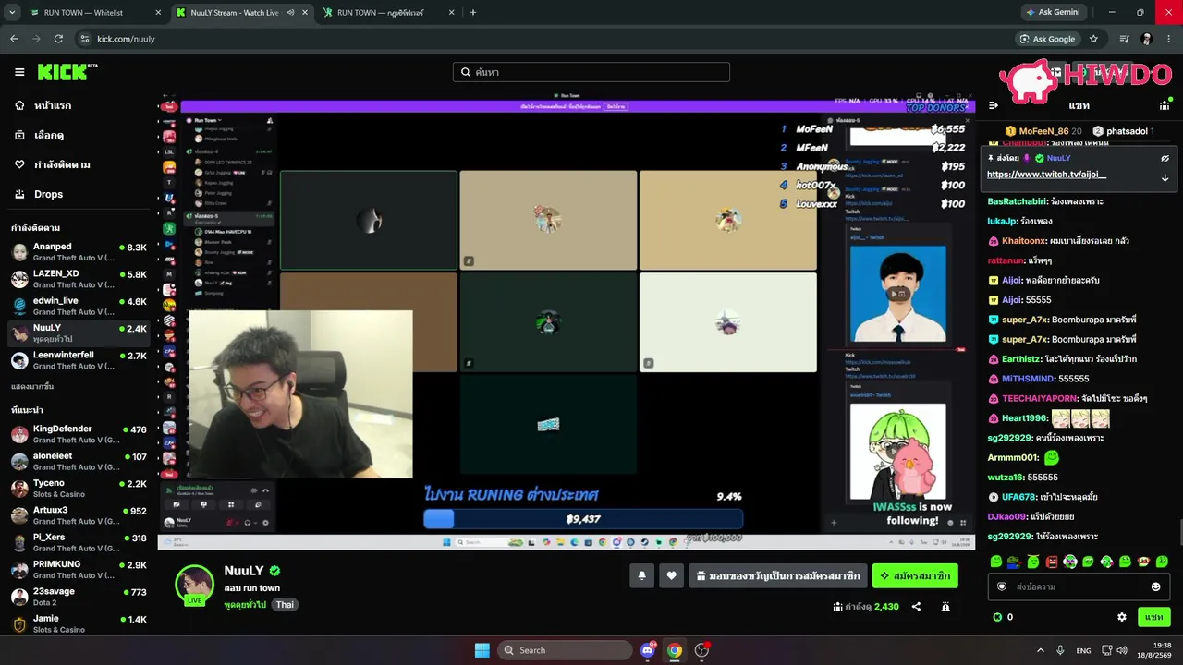This screenshot has width=1183, height=665.
Task: Click the stream category link under title
Action: point(245,605)
